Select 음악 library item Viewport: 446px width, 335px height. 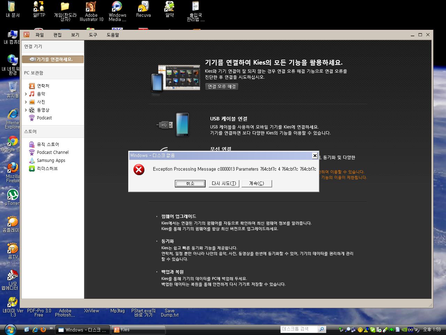pyautogui.click(x=41, y=94)
